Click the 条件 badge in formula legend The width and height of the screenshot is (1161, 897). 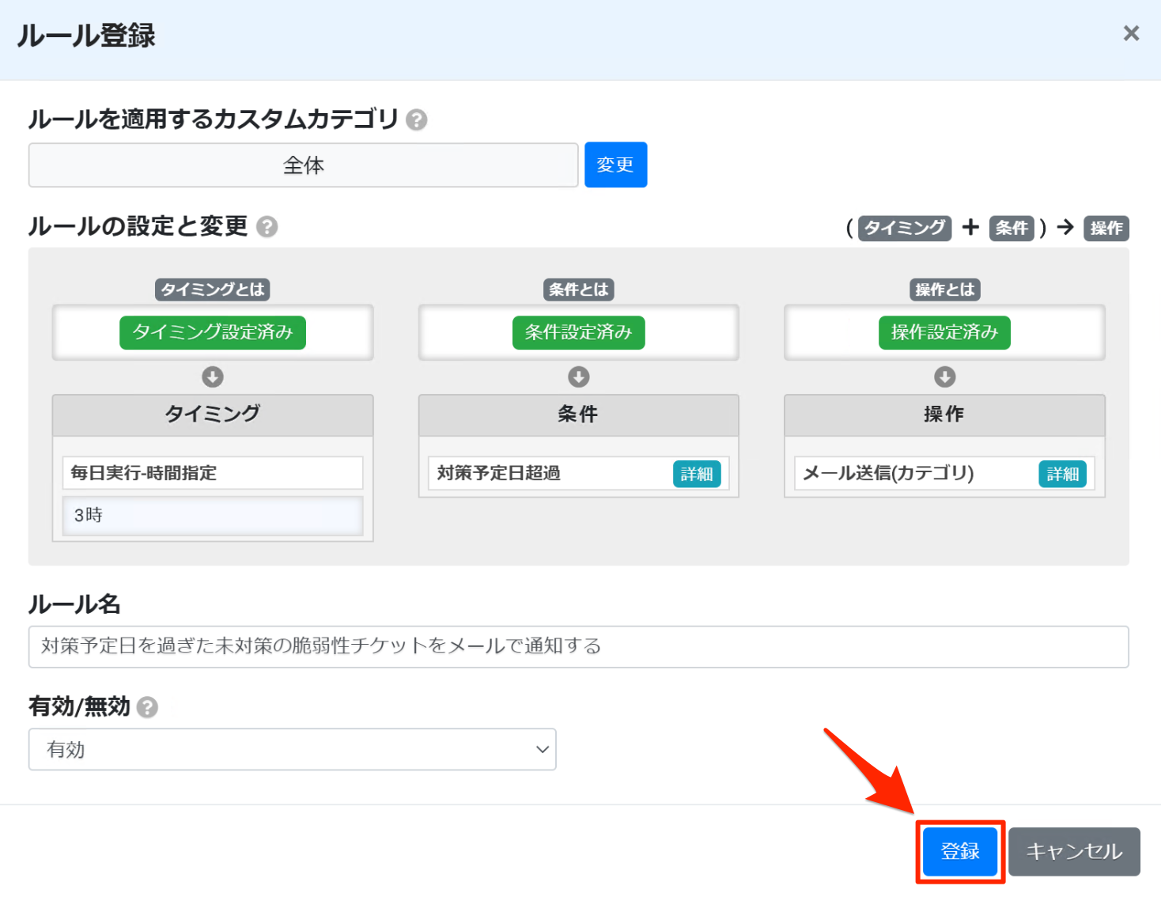(1012, 228)
